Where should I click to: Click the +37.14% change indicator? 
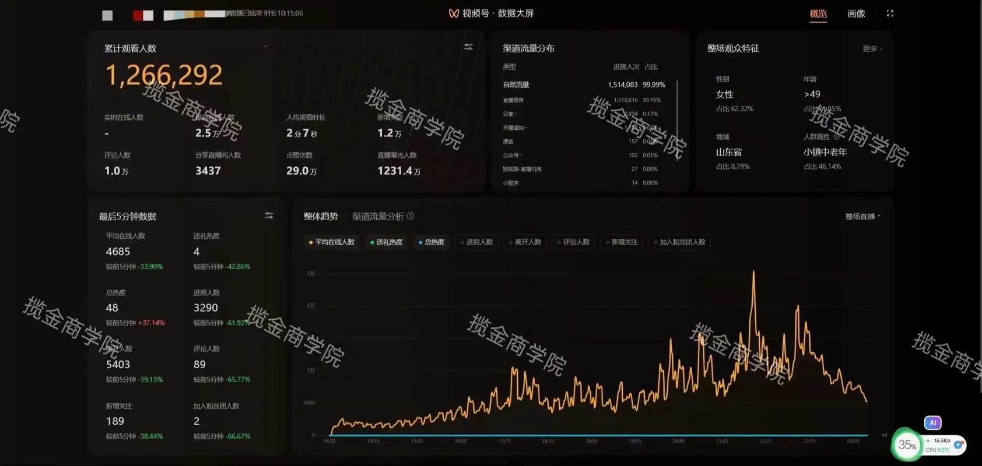[152, 323]
